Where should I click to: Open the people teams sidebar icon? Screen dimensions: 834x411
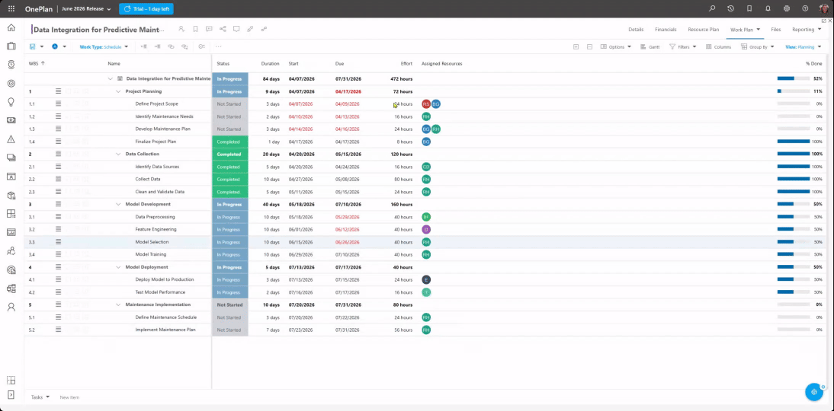pos(11,250)
